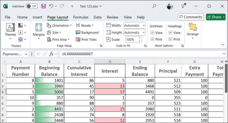Viewport: 228px width, 123px height.
Task: Click the formula bar value 16.666666666667
Action: pos(77,54)
